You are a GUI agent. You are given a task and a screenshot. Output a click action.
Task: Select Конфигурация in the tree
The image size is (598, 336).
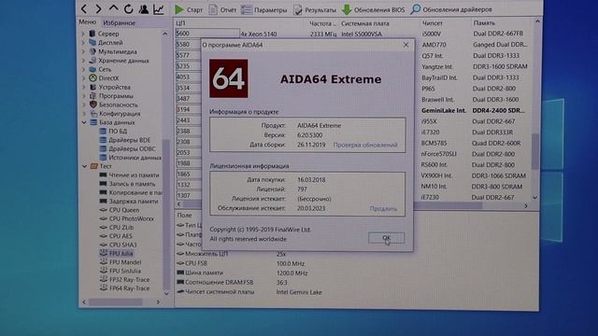coord(120,114)
